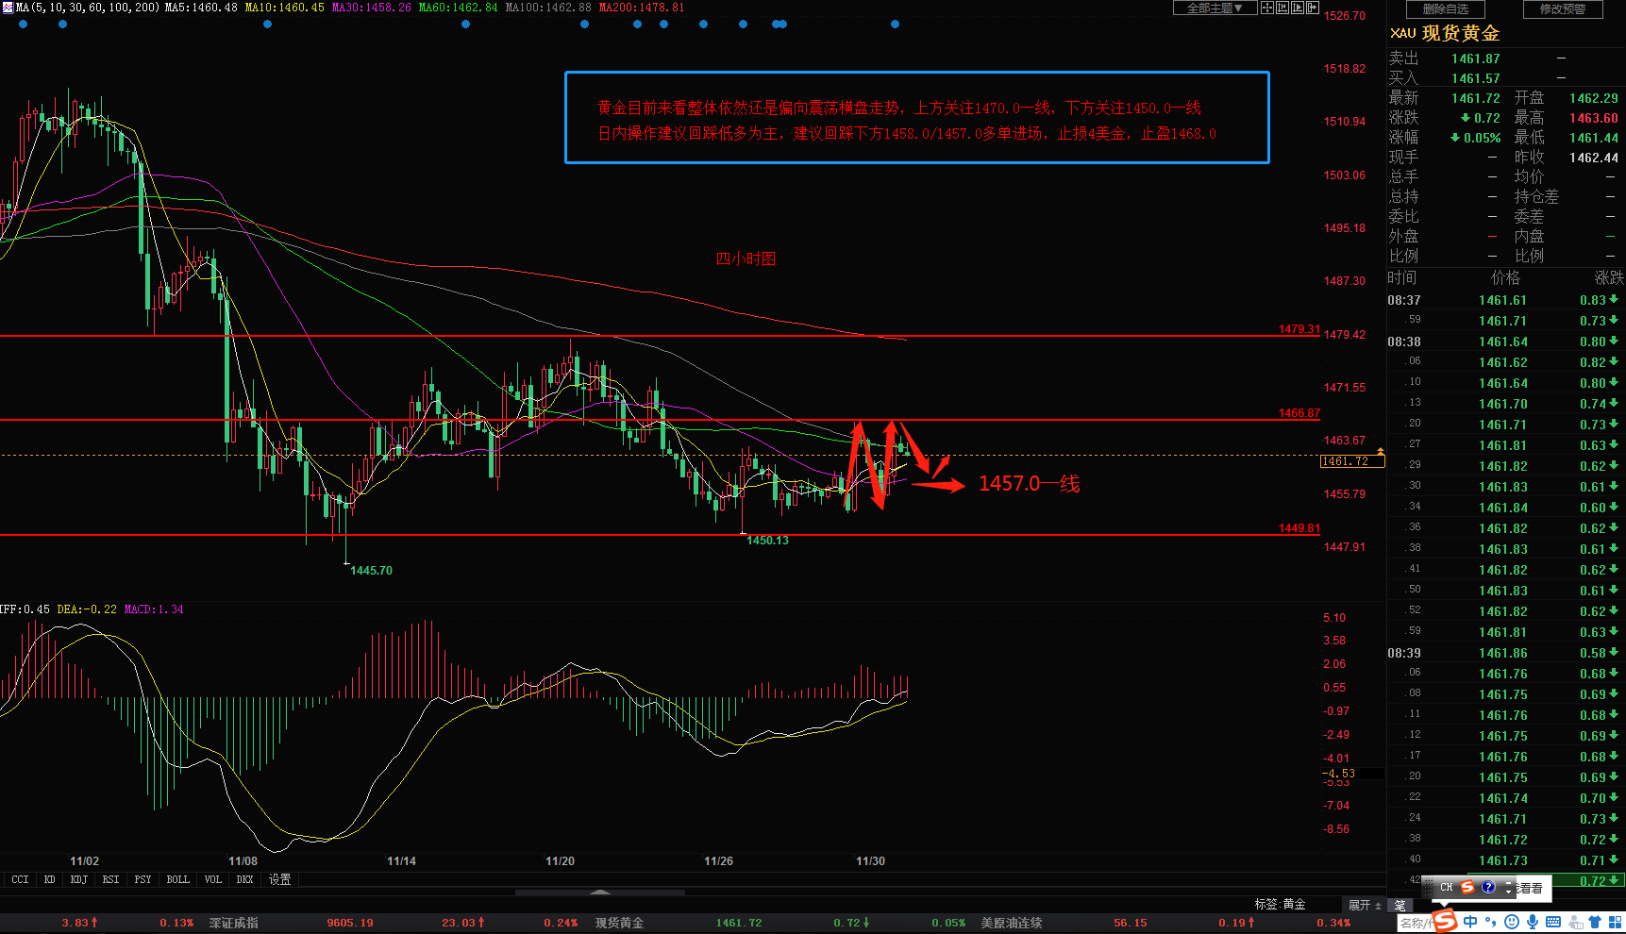Screen dimensions: 1626x934
Task: Click the export arrow icon in chart toolbar
Action: coord(1313,8)
